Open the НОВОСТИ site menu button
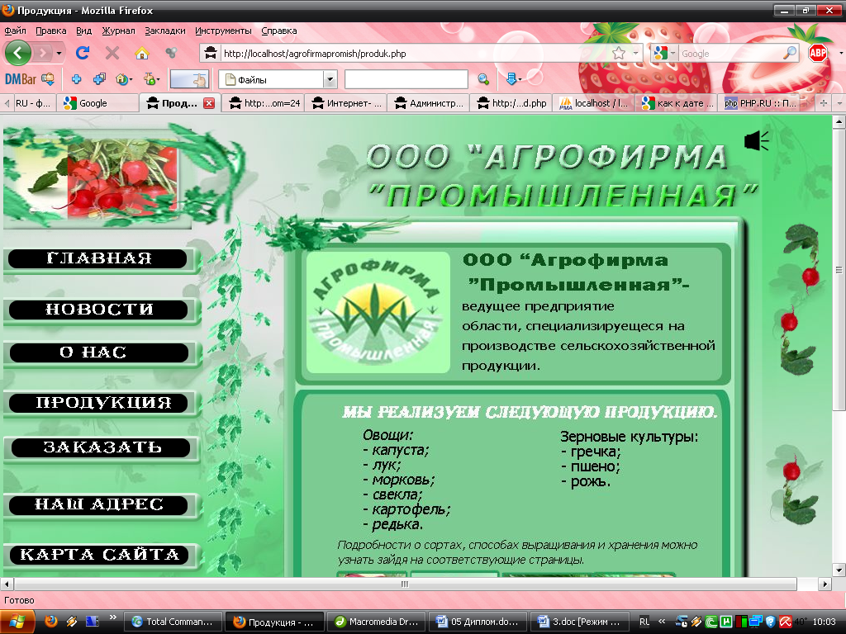 [x=98, y=309]
